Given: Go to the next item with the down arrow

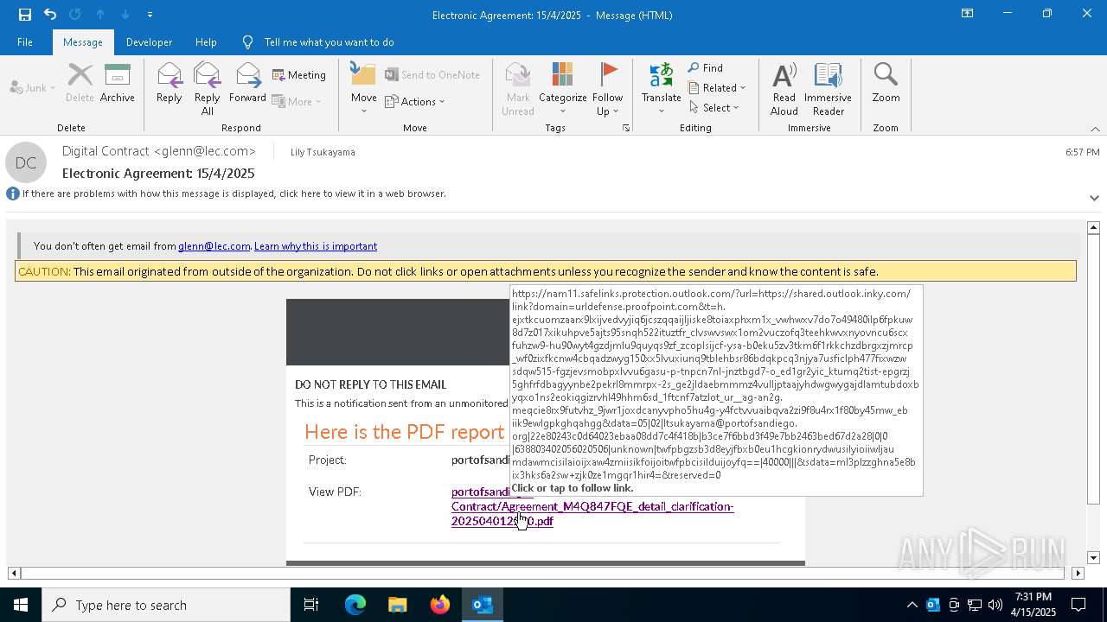Looking at the screenshot, I should (x=125, y=15).
